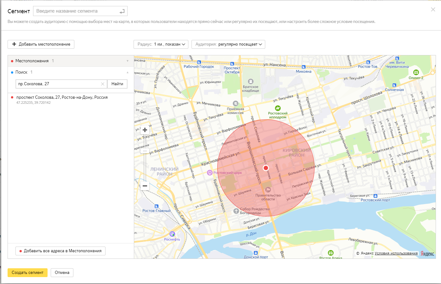This screenshot has height=284, width=441.
Task: Click ул. Нансена street label
Action: pos(274,65)
